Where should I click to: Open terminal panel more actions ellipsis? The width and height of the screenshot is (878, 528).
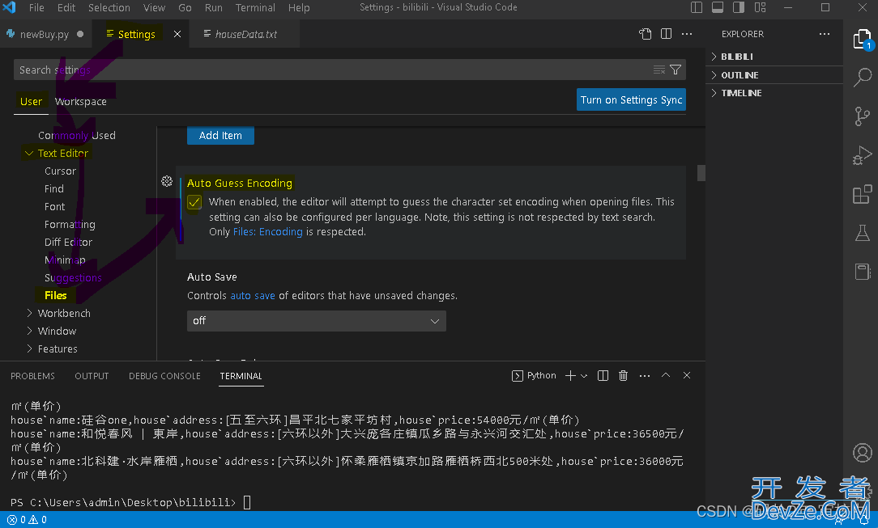[x=645, y=375]
